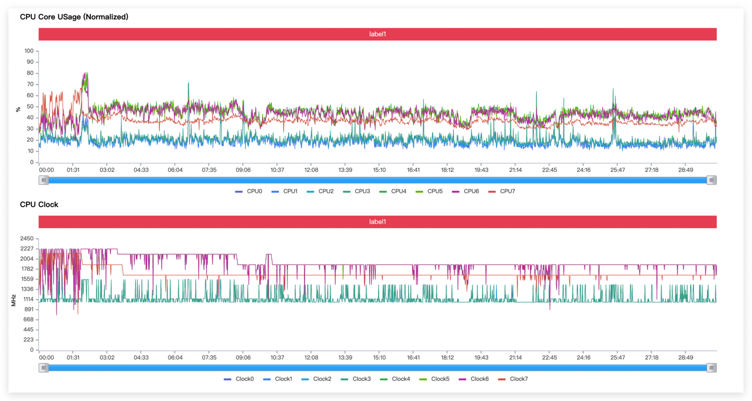This screenshot has height=401, width=752.
Task: Toggle CPU0 series in usage legend
Action: coord(249,191)
